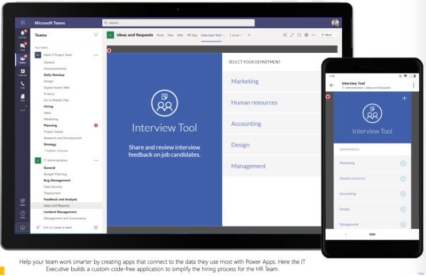Viewport: 426px width, 276px height.
Task: Filter the Teams list with funnel icon
Action: pyautogui.click(x=96, y=35)
